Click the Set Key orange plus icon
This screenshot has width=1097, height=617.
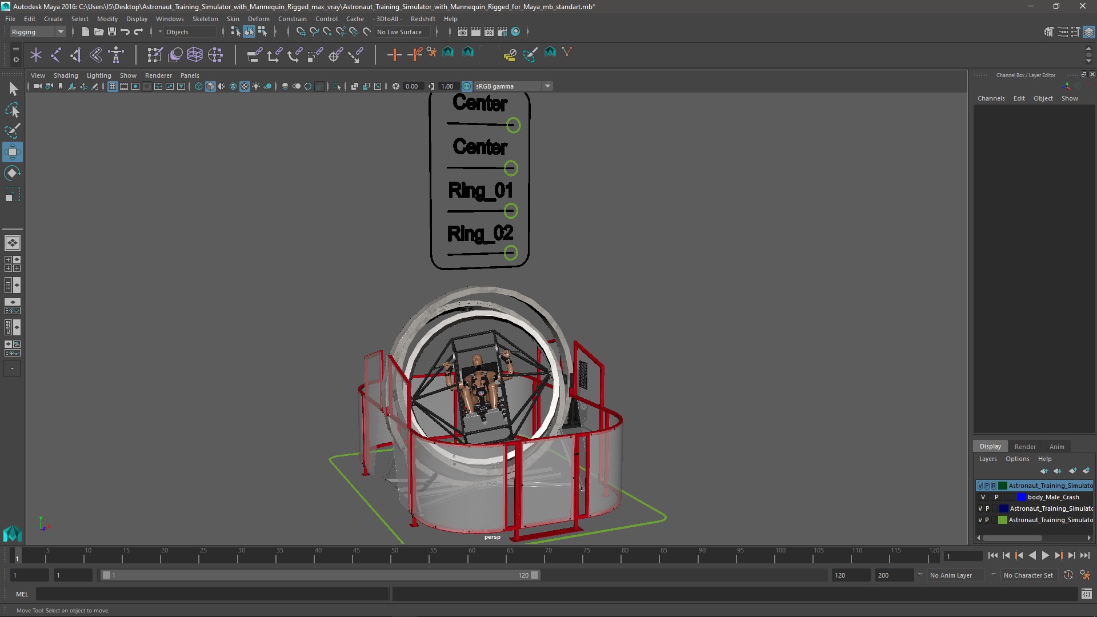394,55
